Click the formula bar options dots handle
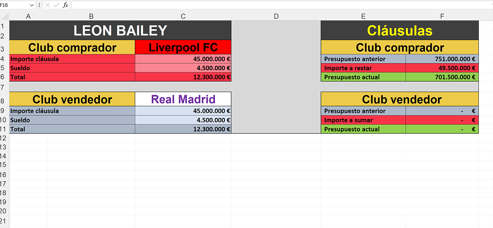The image size is (493, 228). [x=39, y=5]
